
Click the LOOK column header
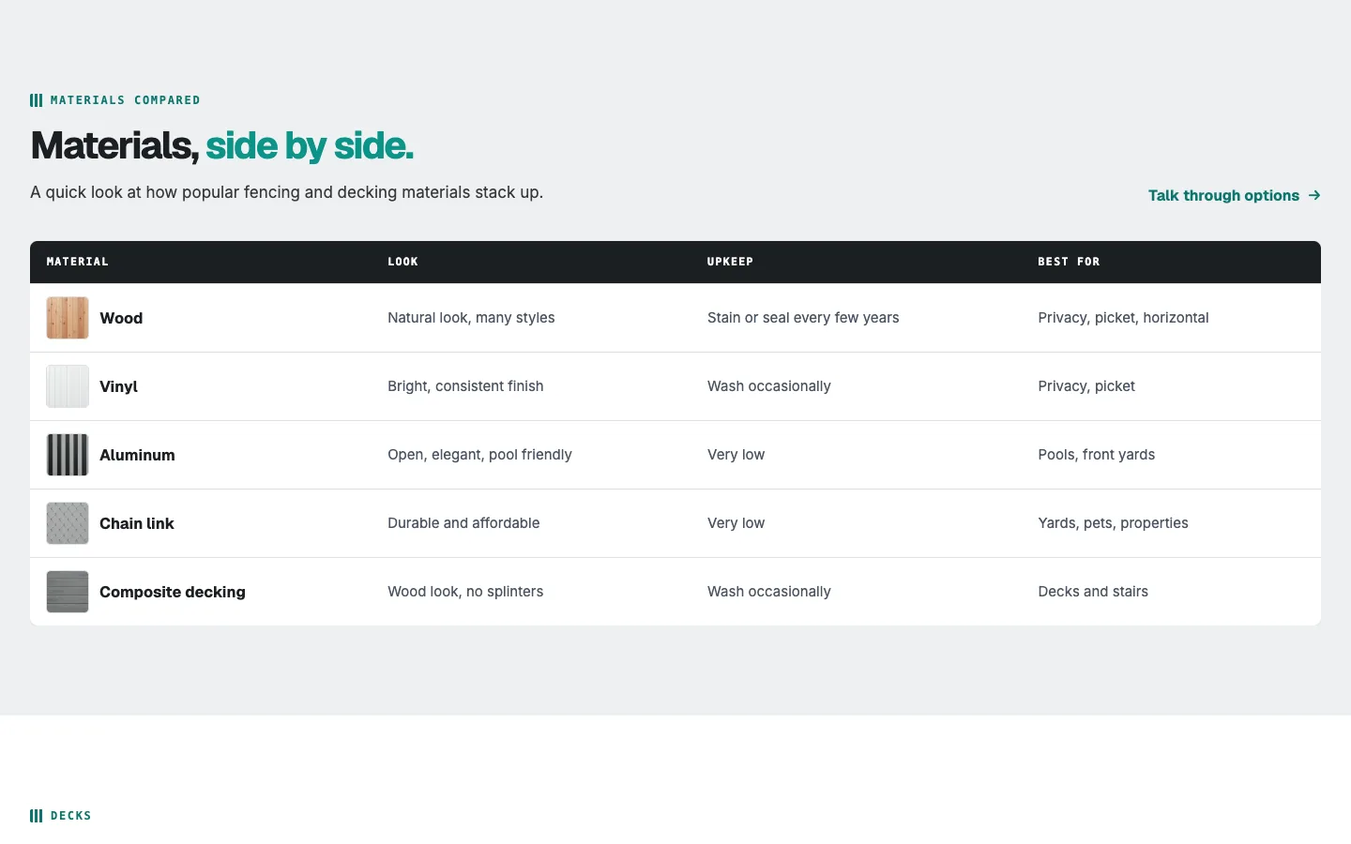tap(403, 262)
